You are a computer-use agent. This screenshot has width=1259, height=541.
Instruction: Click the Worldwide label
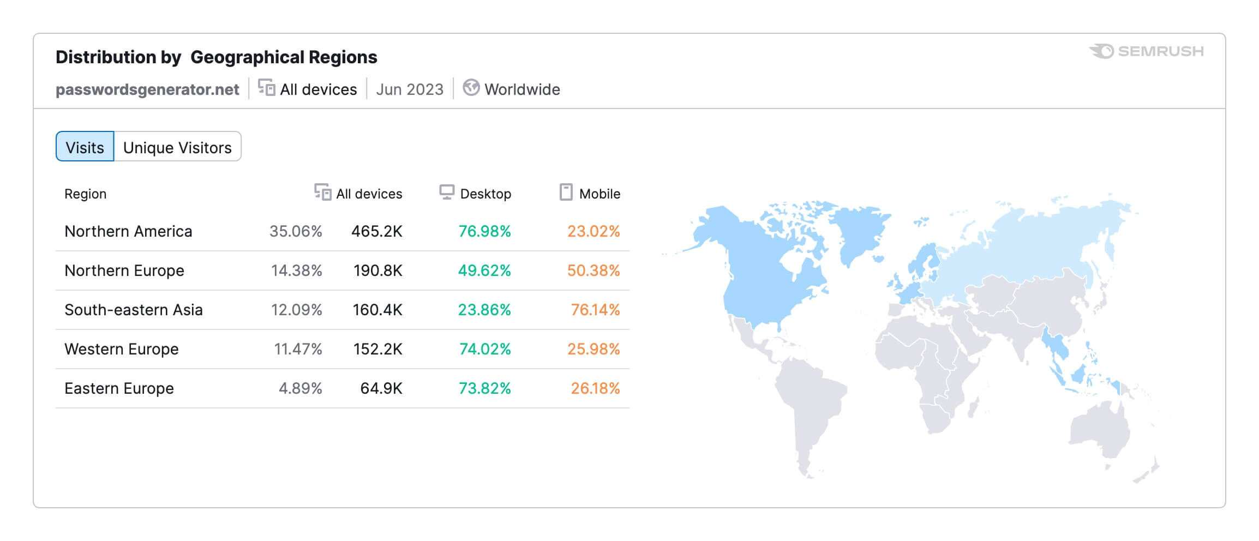point(522,89)
